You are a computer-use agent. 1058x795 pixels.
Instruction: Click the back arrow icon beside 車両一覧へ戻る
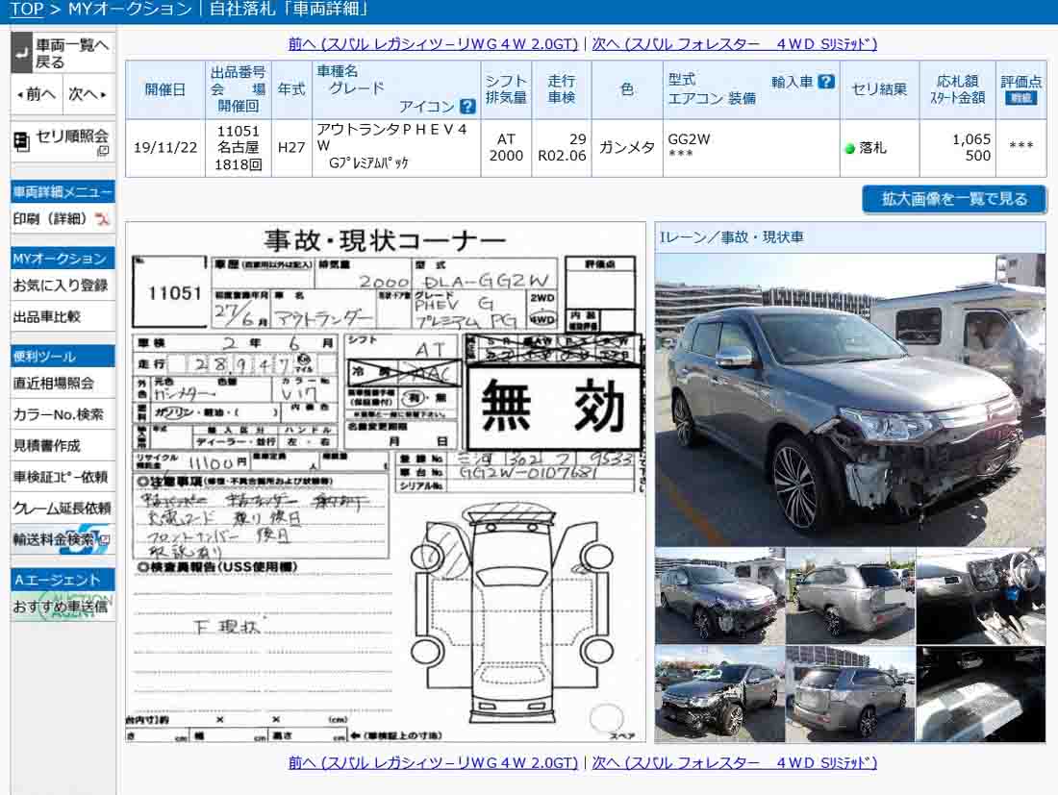pos(21,53)
